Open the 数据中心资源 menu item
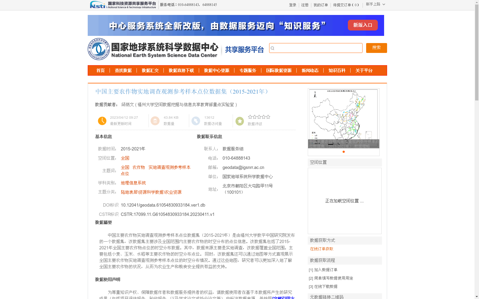The image size is (479, 299). tap(217, 71)
